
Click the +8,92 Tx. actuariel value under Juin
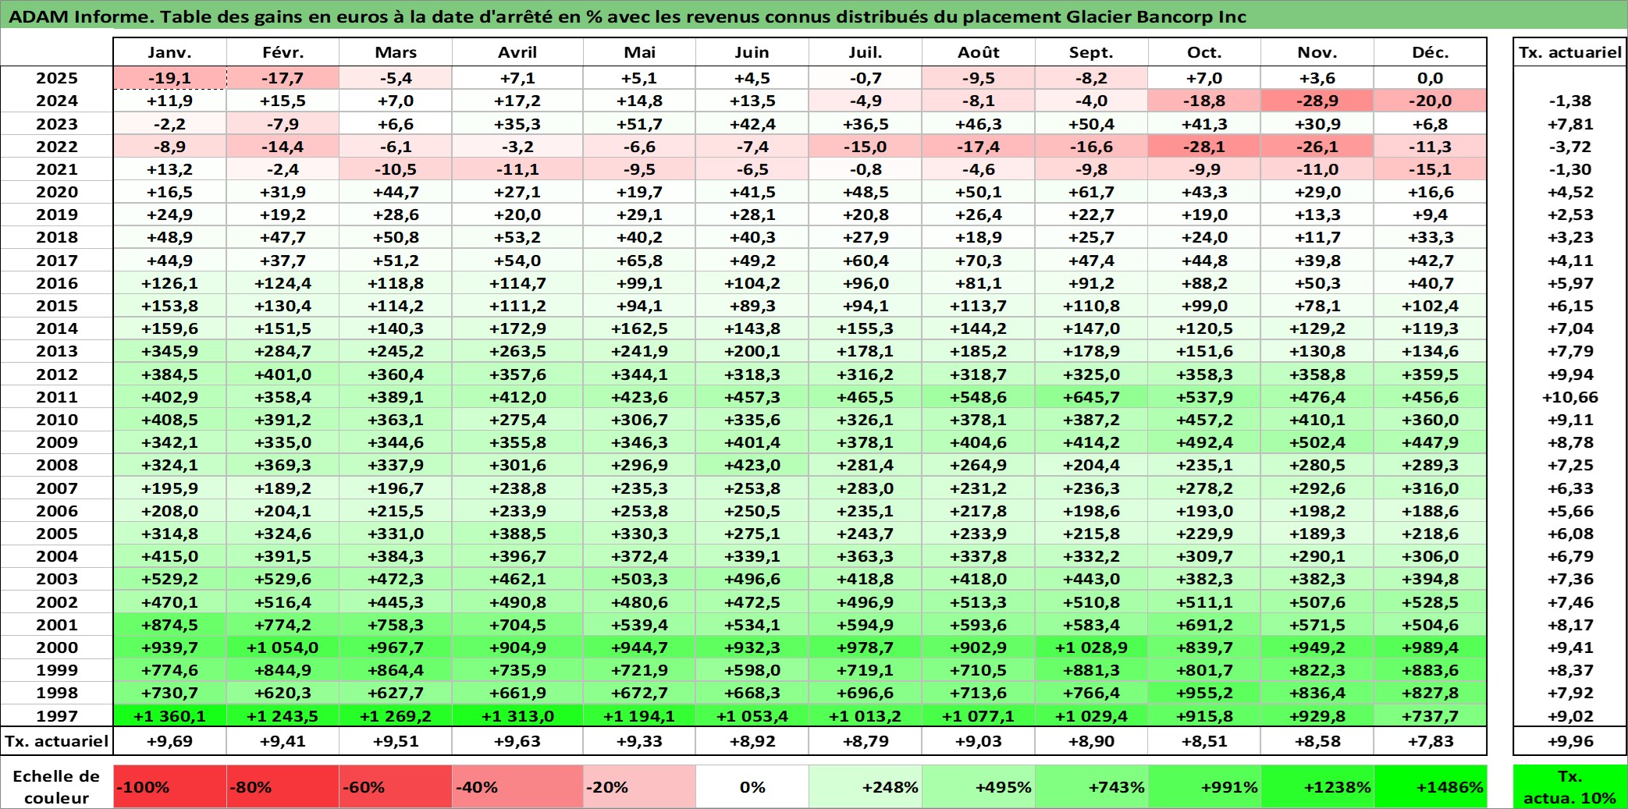tap(752, 741)
